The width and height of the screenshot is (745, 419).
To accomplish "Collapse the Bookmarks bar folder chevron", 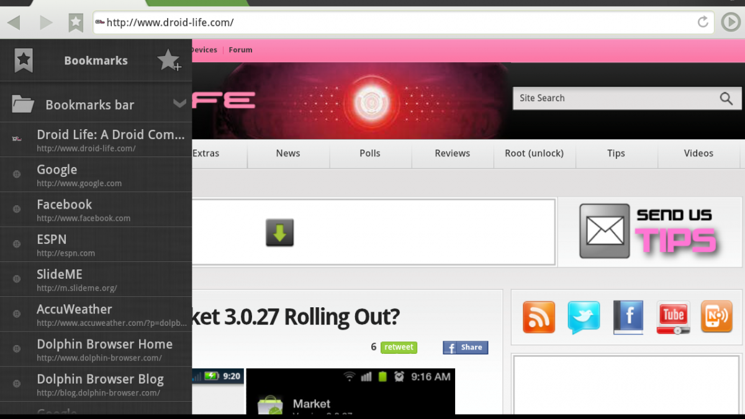I will point(179,104).
